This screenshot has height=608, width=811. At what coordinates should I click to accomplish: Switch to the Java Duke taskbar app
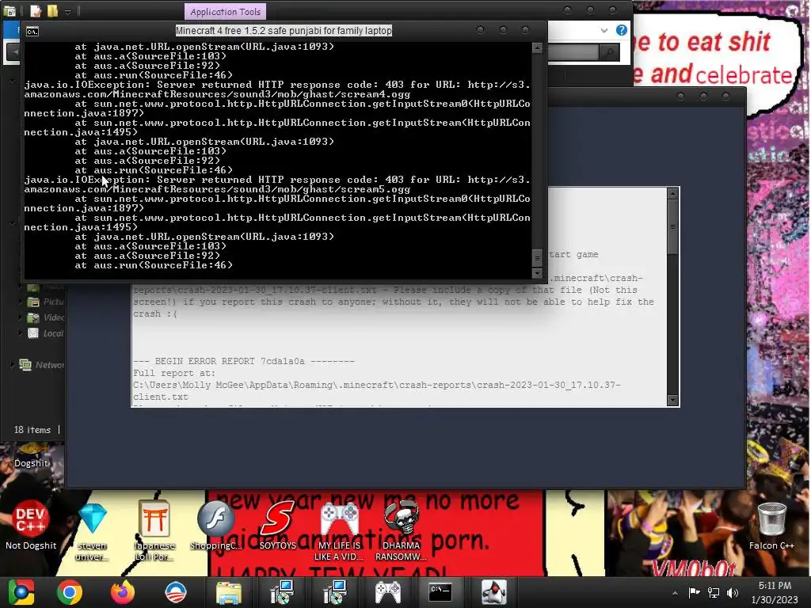(493, 592)
